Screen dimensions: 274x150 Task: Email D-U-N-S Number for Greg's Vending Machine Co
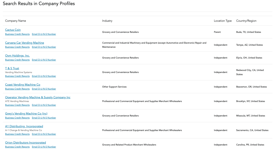click(x=44, y=118)
